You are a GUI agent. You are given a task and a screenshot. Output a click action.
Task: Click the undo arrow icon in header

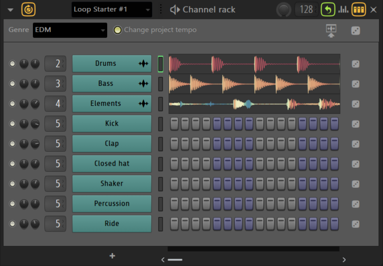click(x=328, y=9)
